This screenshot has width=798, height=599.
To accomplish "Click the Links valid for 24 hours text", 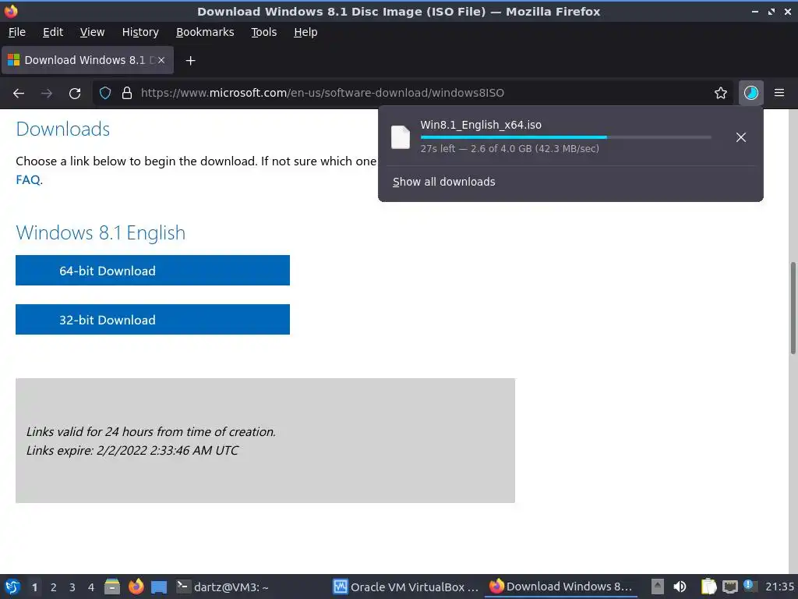I will [x=150, y=432].
